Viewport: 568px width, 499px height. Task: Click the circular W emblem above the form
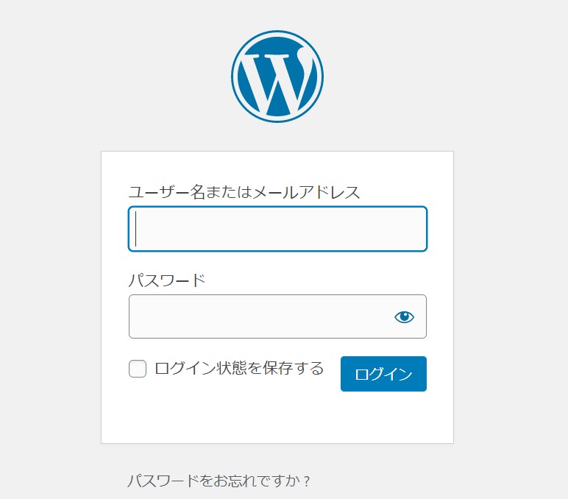[277, 77]
